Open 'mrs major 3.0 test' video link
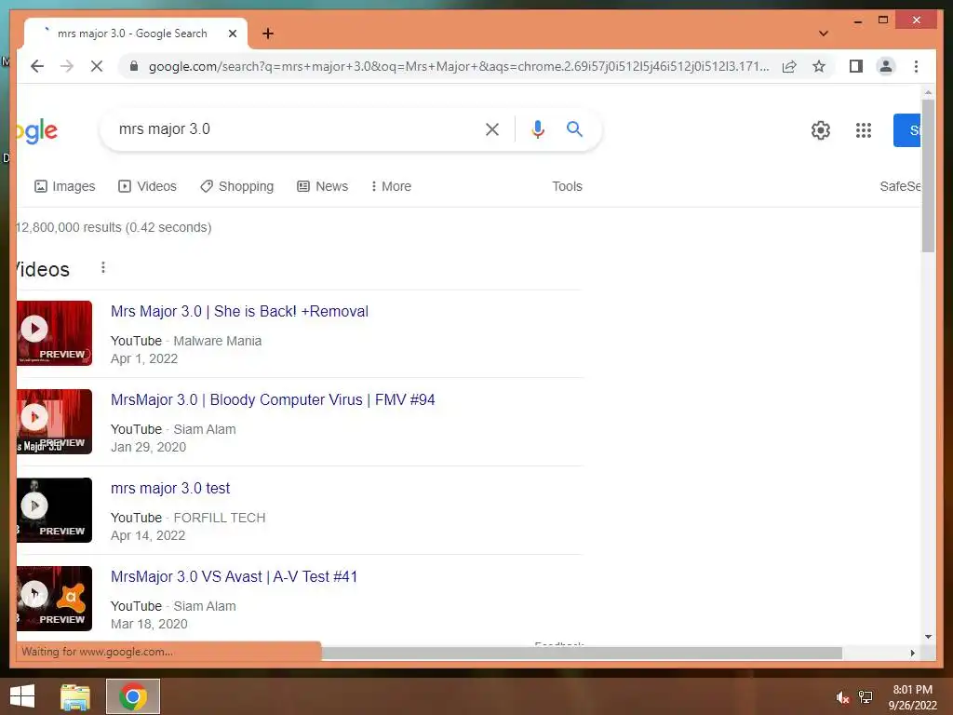This screenshot has height=715, width=953. 170,488
